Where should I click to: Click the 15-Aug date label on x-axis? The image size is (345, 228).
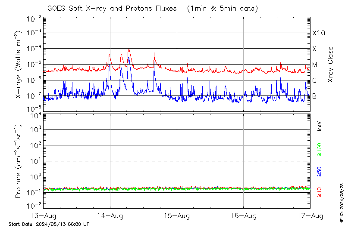177,216
